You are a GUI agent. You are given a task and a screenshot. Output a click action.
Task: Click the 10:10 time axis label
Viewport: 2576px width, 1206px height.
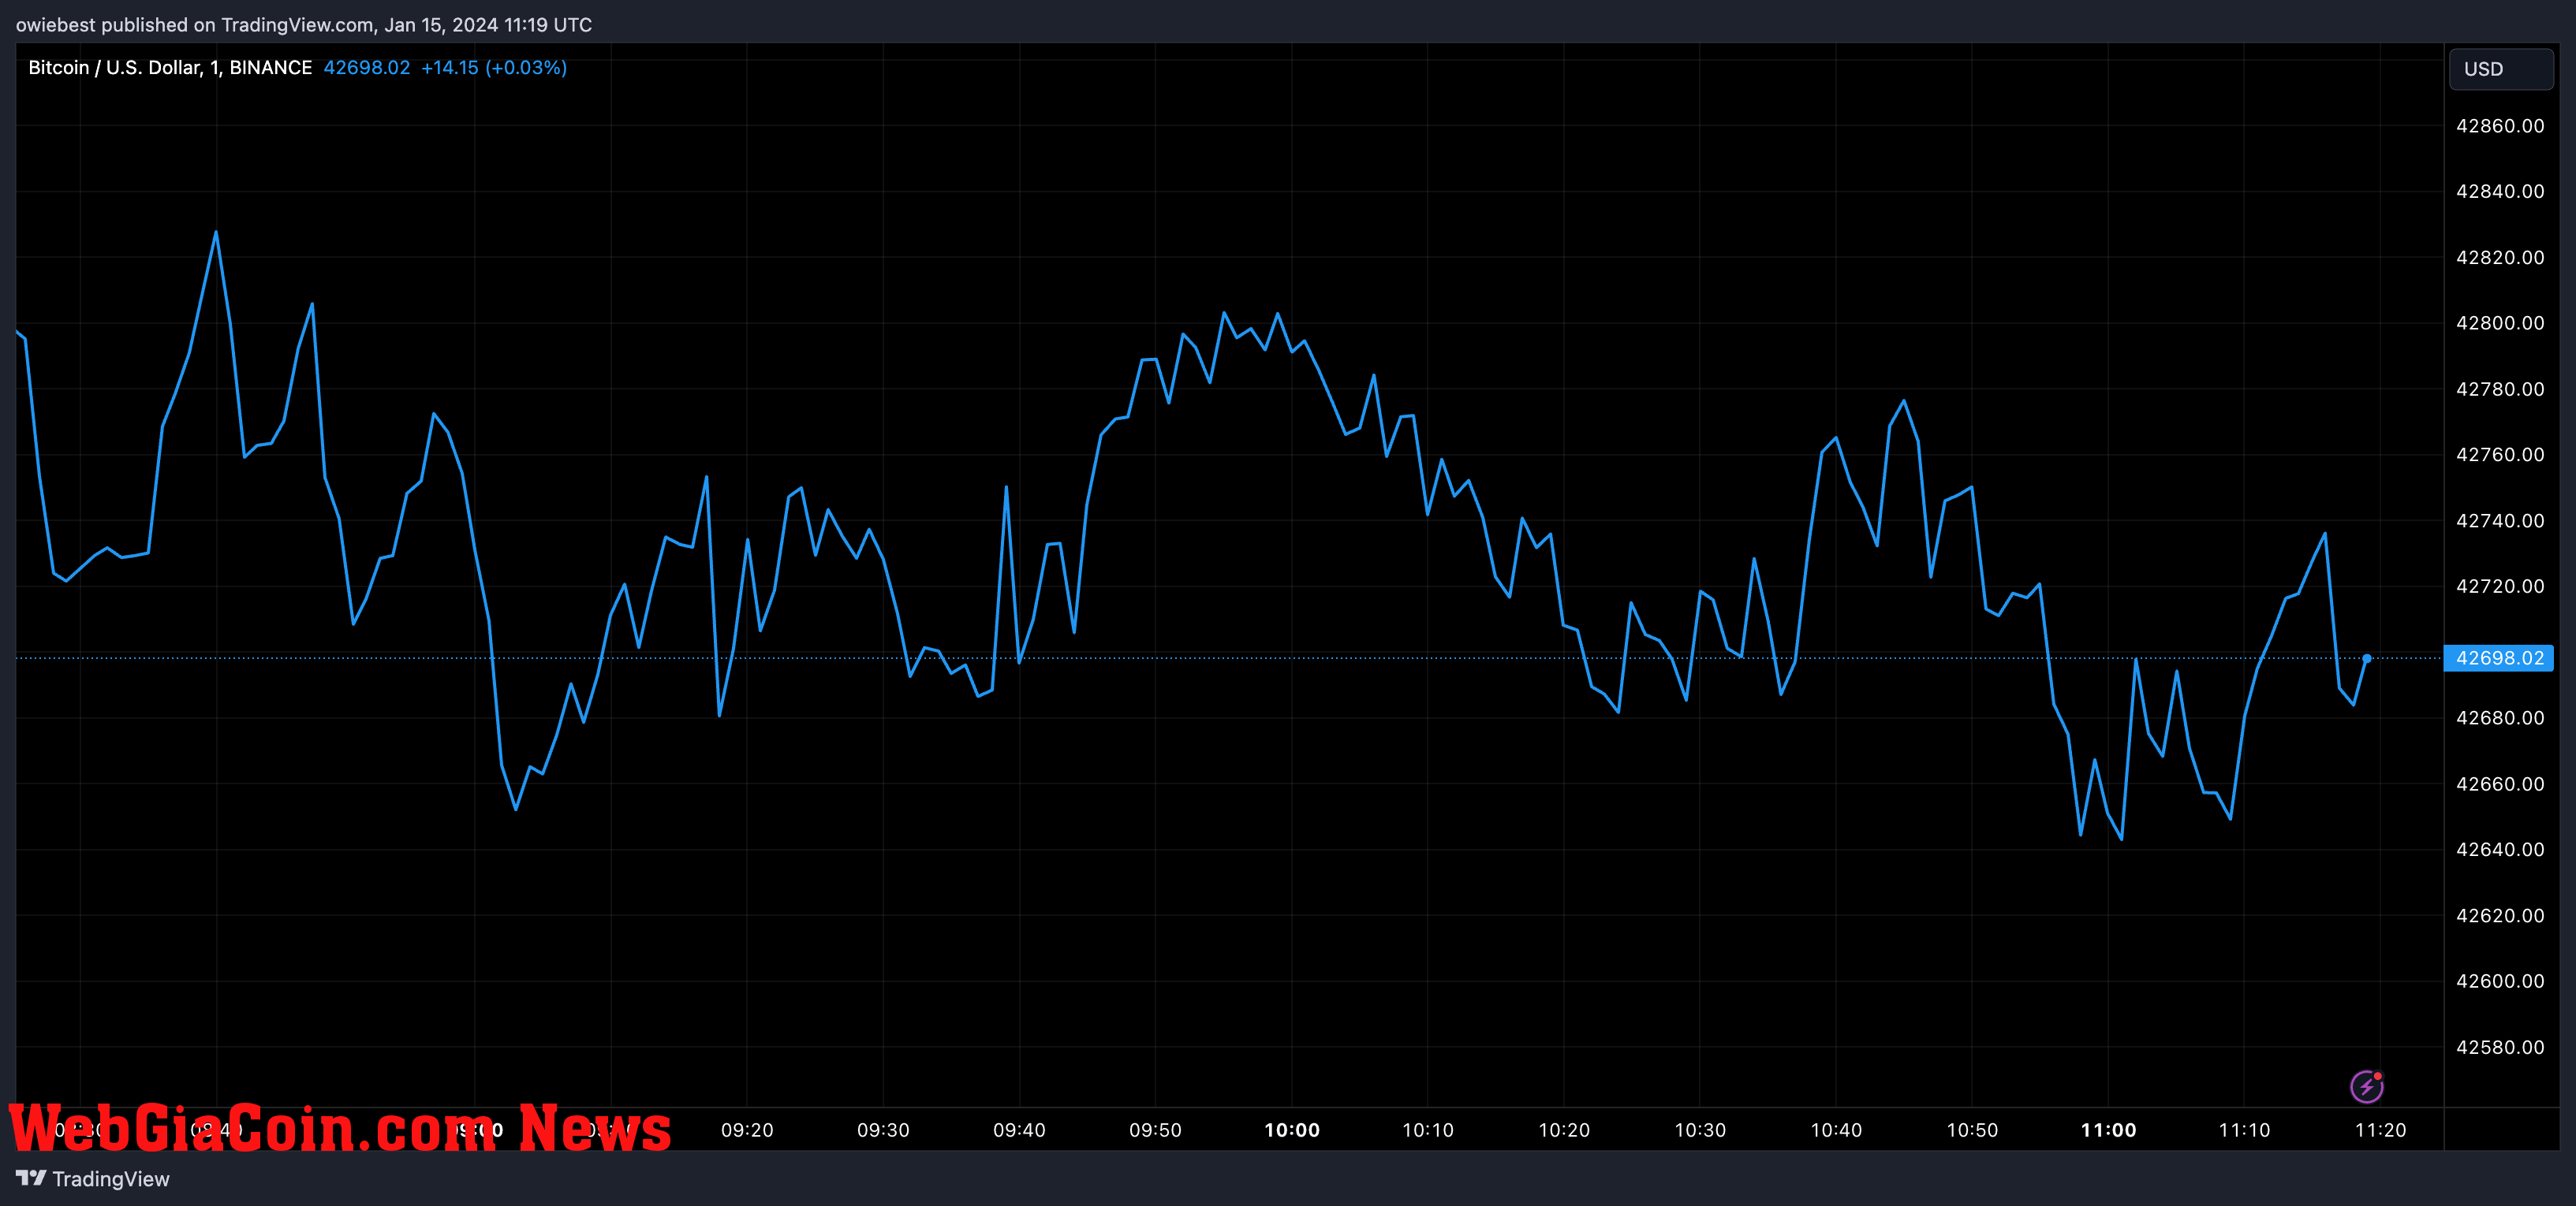tap(1428, 1130)
